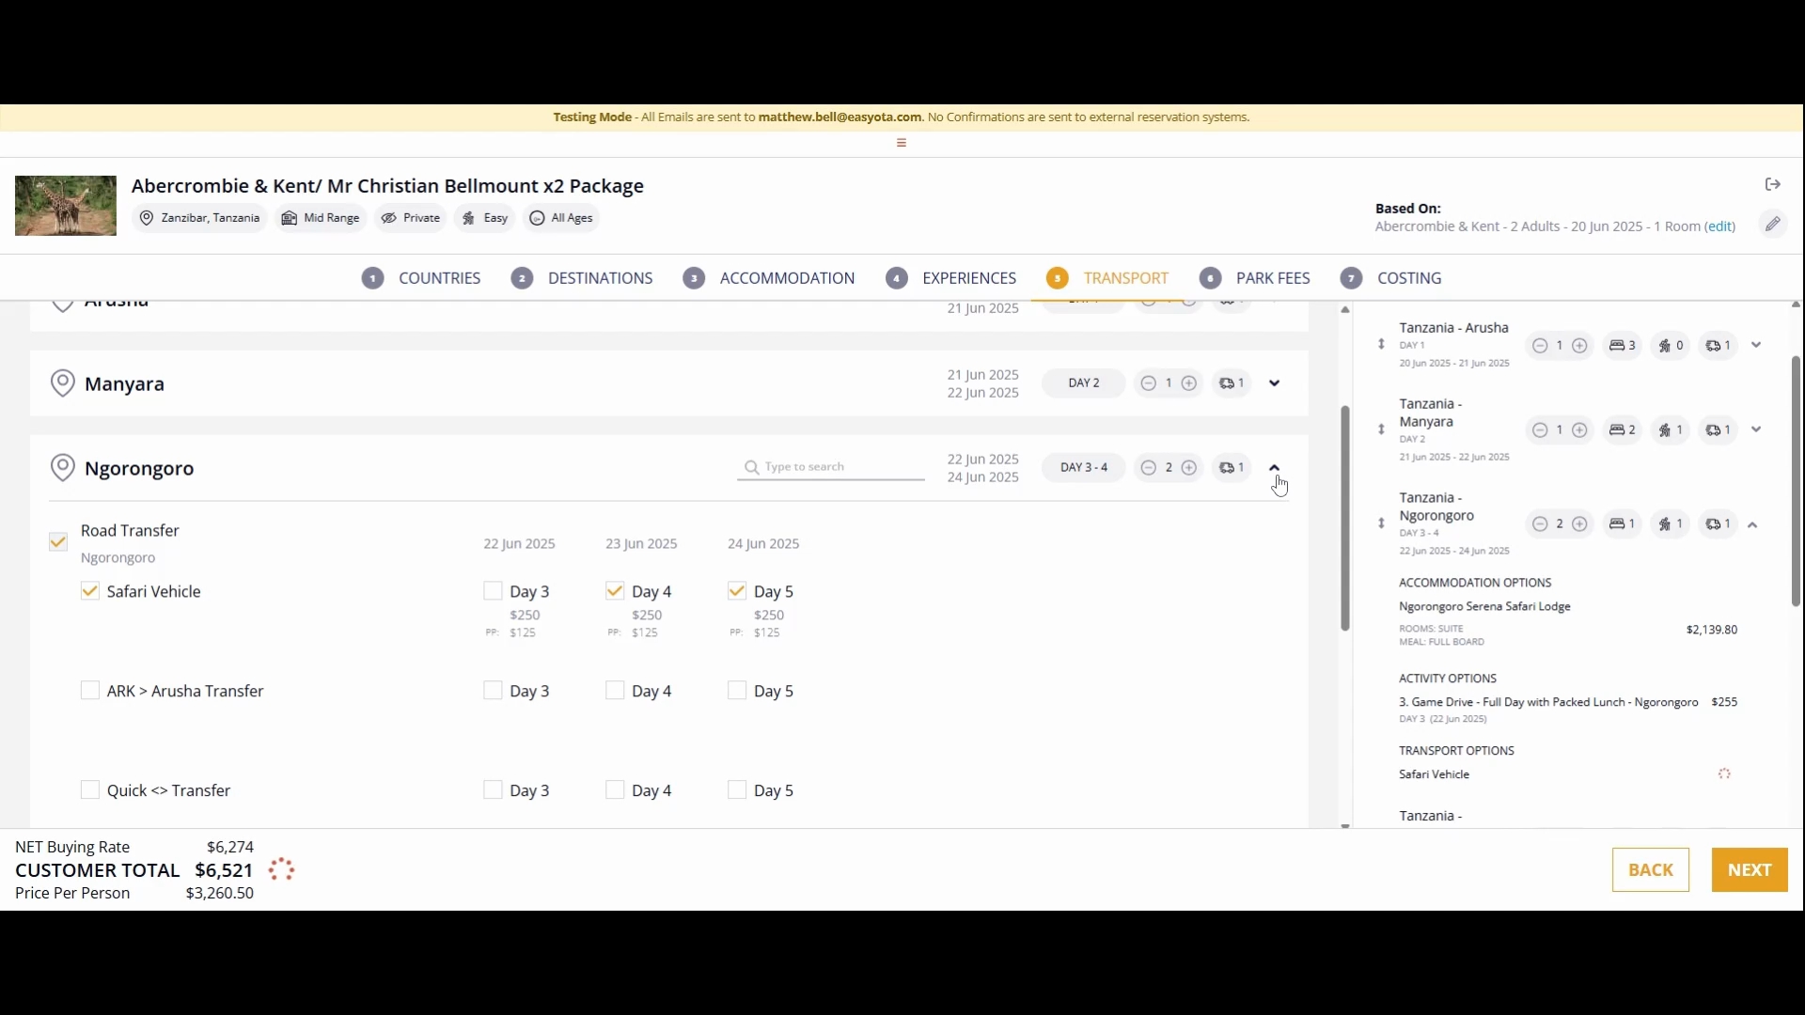Click the main list scroll down arrow
The width and height of the screenshot is (1805, 1015).
1345,825
